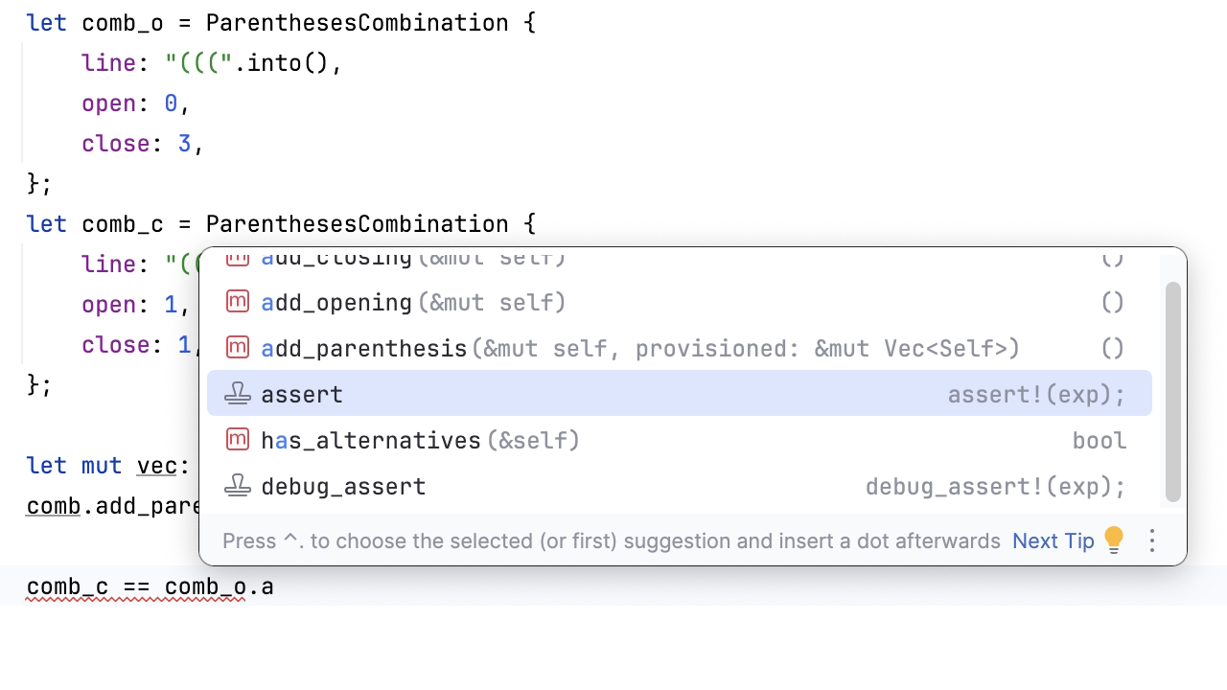Click the method icon beside add_opening
The image size is (1227, 690).
click(238, 301)
